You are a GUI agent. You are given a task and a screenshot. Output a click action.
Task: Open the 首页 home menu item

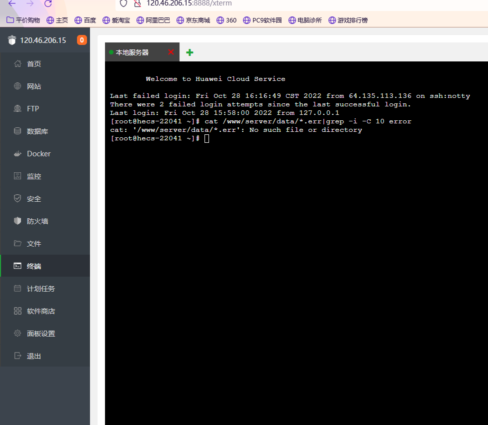tap(45, 64)
